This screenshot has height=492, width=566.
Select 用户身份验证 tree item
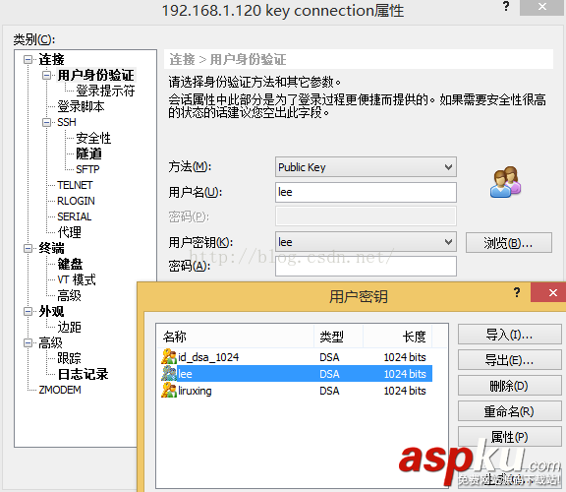96,75
